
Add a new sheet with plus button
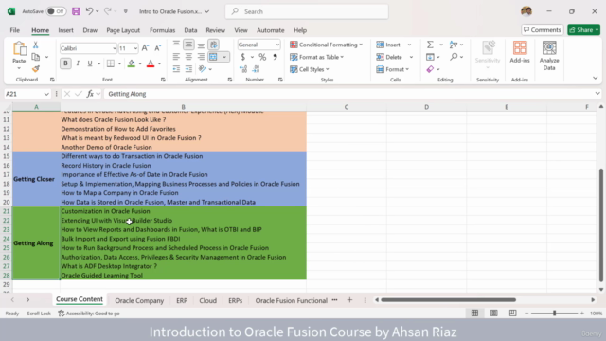pyautogui.click(x=349, y=300)
